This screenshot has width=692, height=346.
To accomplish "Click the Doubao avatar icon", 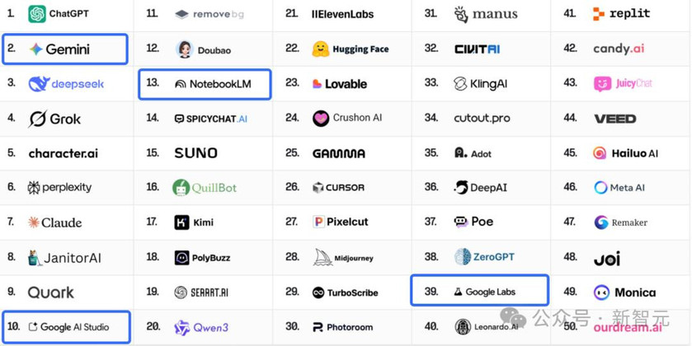I will tap(185, 49).
